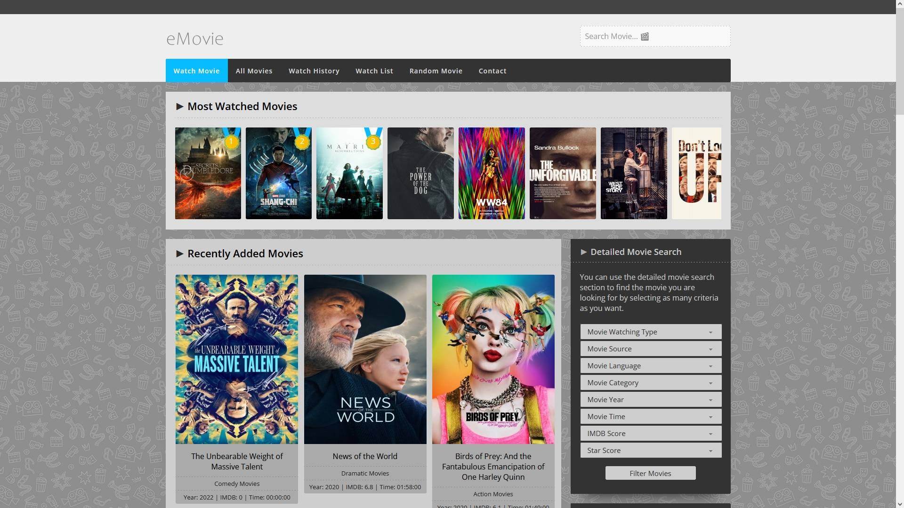Click the eMovie site logo
The image size is (904, 508).
point(195,39)
